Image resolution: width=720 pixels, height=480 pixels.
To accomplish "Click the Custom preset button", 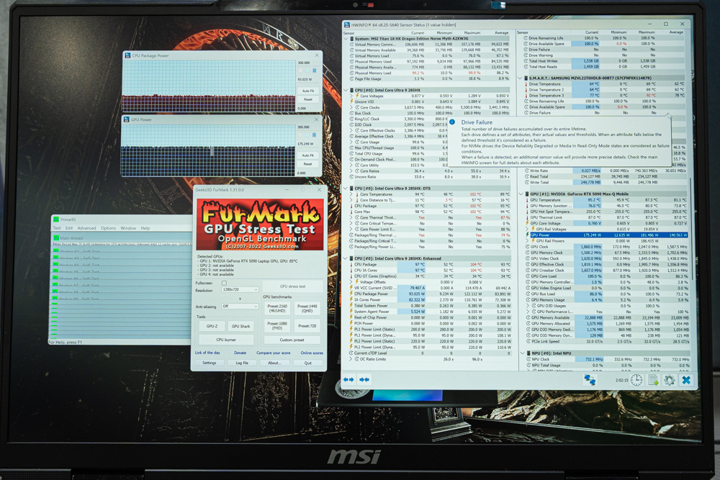I will [x=292, y=340].
